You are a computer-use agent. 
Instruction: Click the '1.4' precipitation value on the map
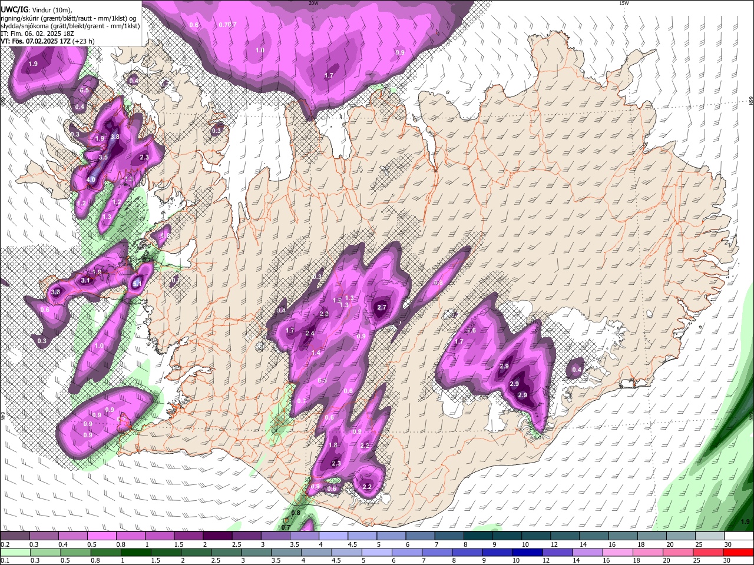(316, 353)
